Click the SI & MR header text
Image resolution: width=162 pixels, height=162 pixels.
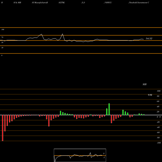click(x=17, y=3)
